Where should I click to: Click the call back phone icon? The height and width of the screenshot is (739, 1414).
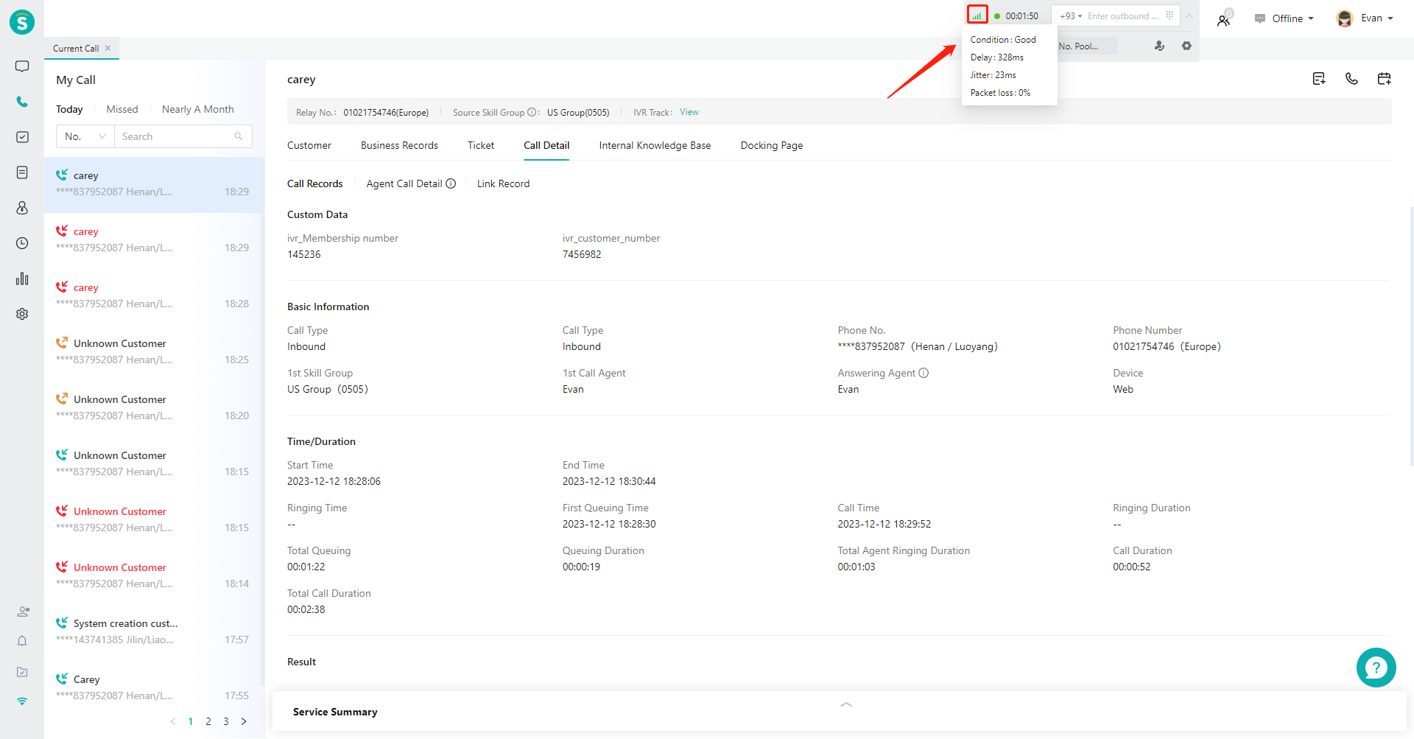(1351, 79)
